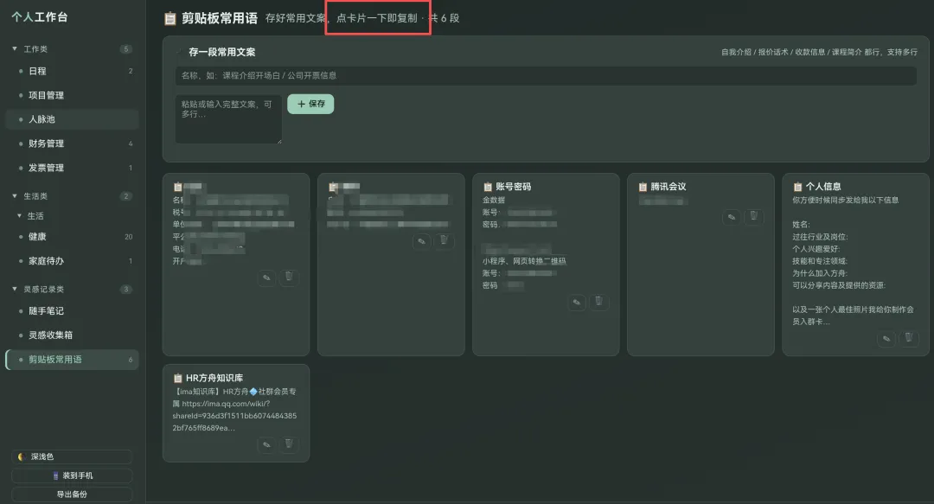934x504 pixels.
Task: Click the count badge beside 灵感记录类
Action: 125,290
